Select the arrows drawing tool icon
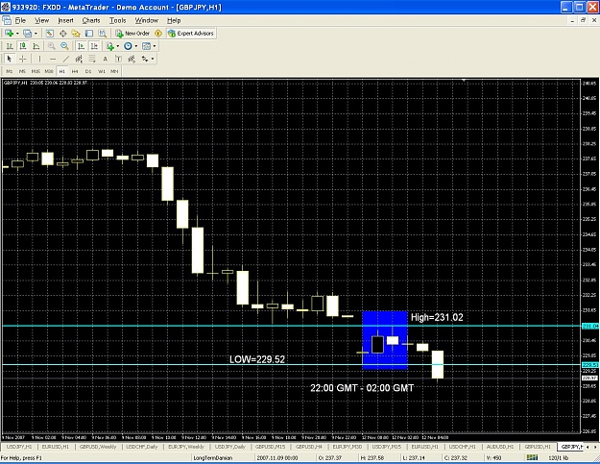This screenshot has width=600, height=464. coord(145,59)
